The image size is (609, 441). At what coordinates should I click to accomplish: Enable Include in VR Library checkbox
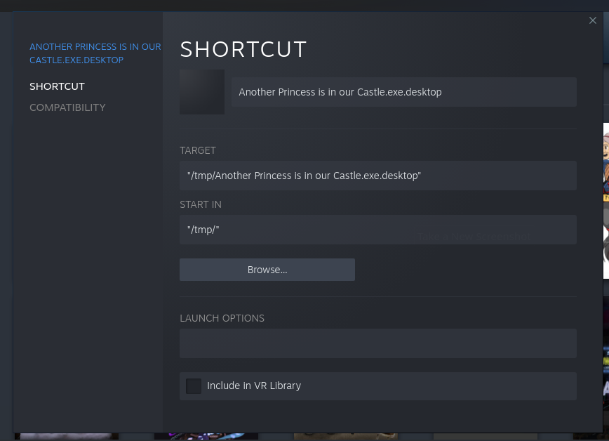(194, 386)
